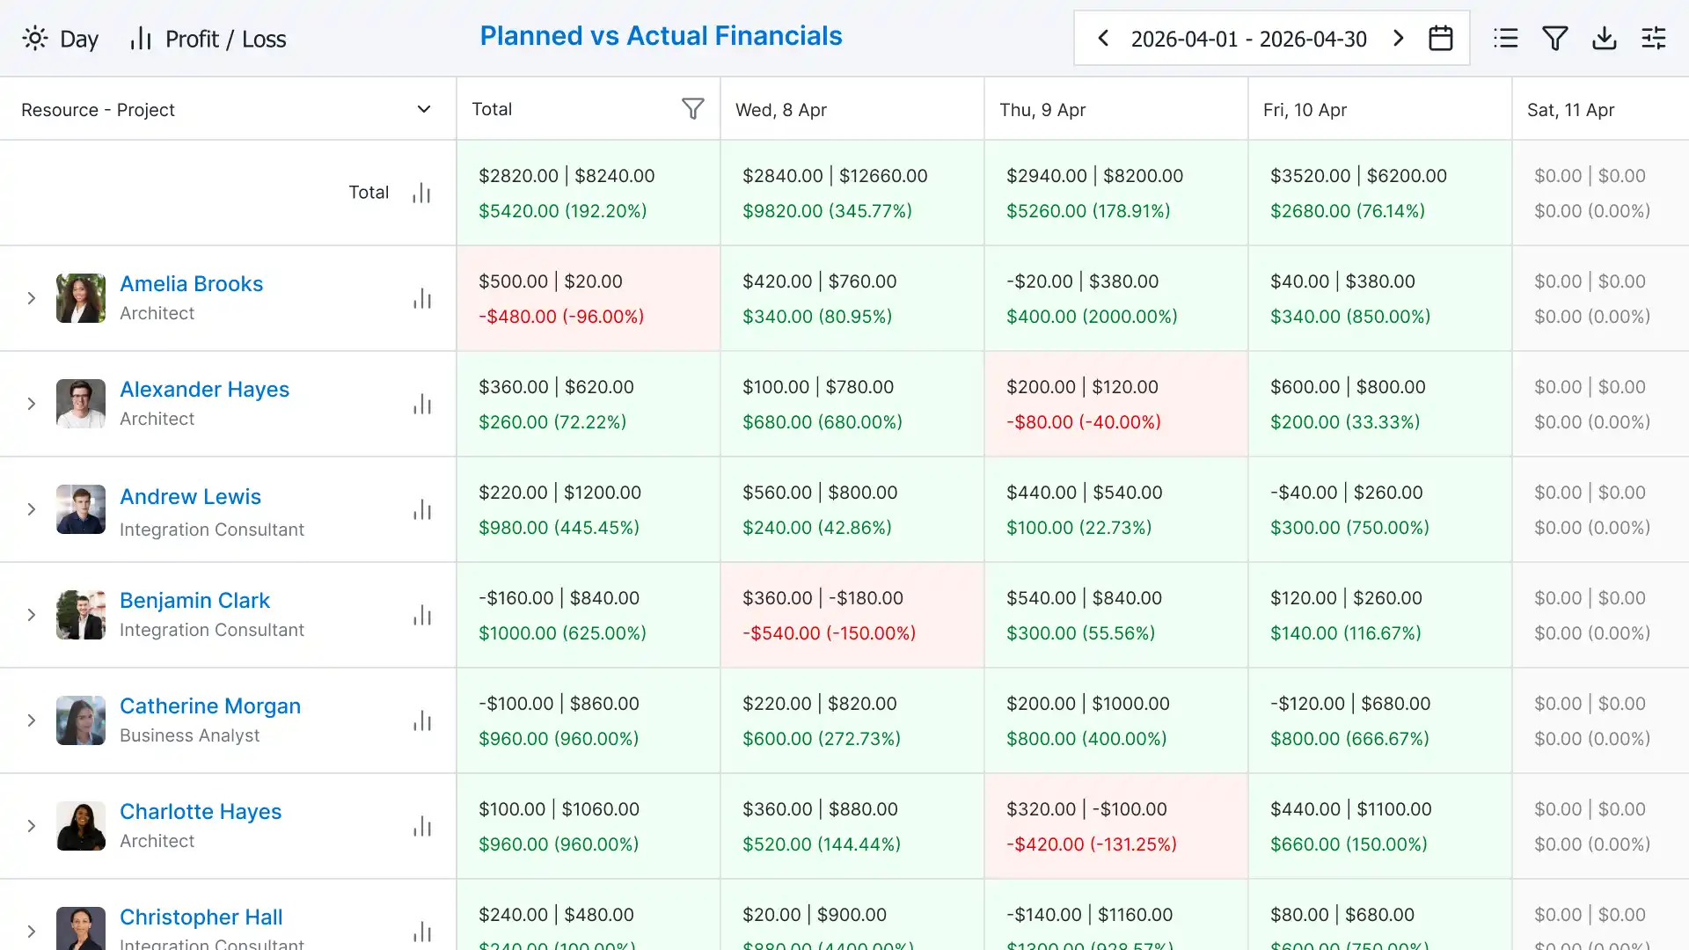This screenshot has height=950, width=1689.
Task: Click Alexander Hayes avatar photo
Action: click(x=81, y=404)
